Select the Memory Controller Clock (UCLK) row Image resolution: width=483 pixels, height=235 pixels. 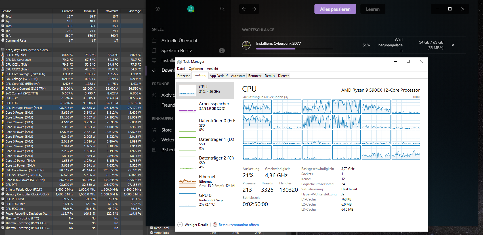point(71,194)
